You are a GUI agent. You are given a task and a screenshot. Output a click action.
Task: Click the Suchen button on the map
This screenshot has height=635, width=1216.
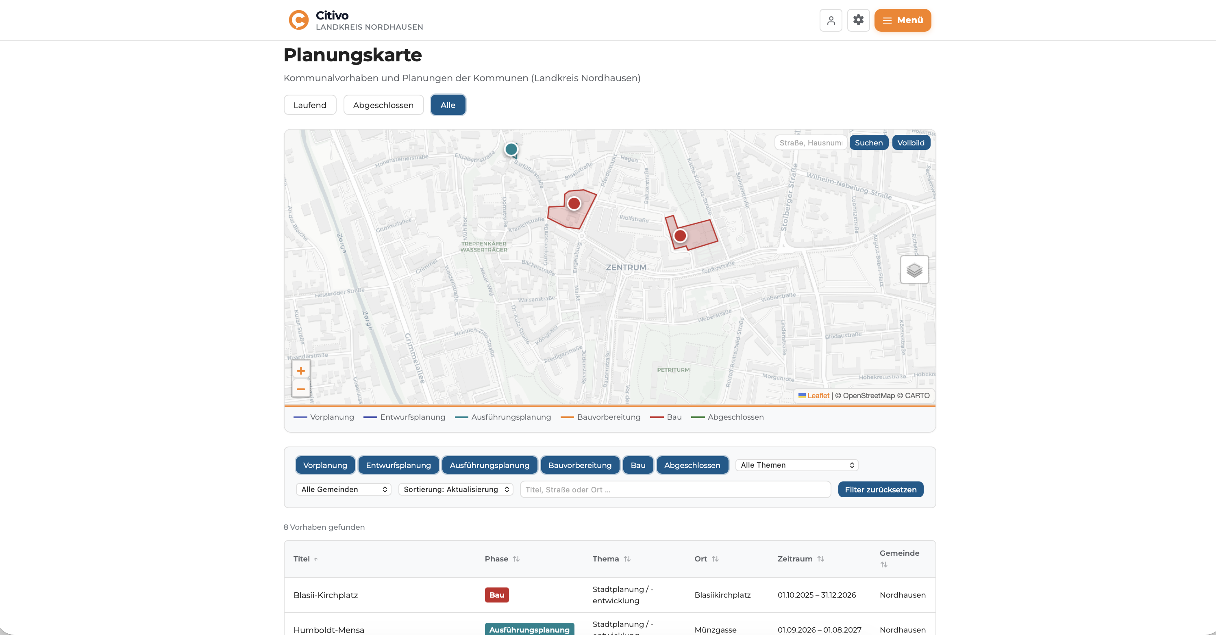(x=868, y=143)
